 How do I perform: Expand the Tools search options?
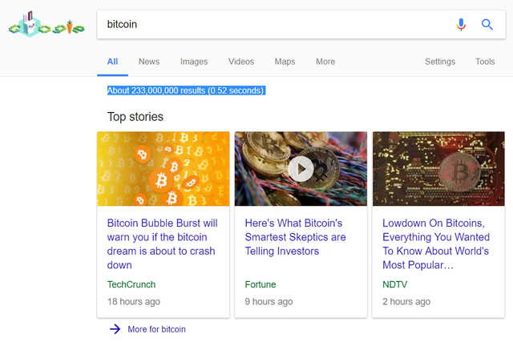pos(485,62)
